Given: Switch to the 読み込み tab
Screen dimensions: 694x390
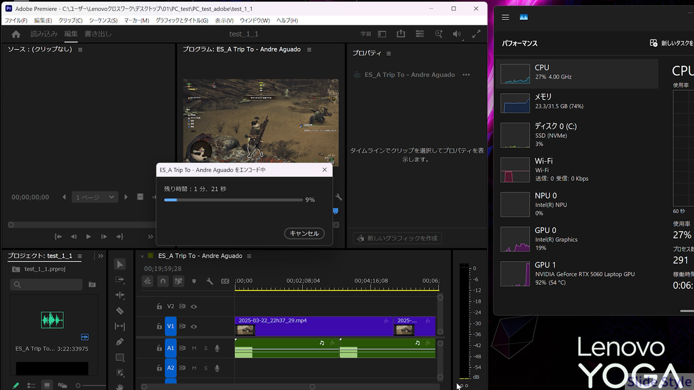Looking at the screenshot, I should pyautogui.click(x=44, y=34).
